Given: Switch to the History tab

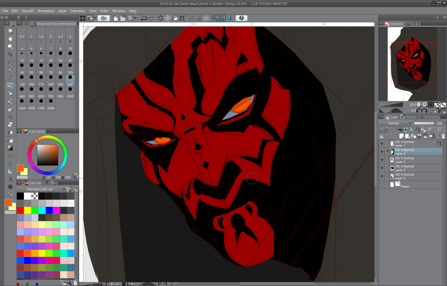Looking at the screenshot, I should (408, 117).
